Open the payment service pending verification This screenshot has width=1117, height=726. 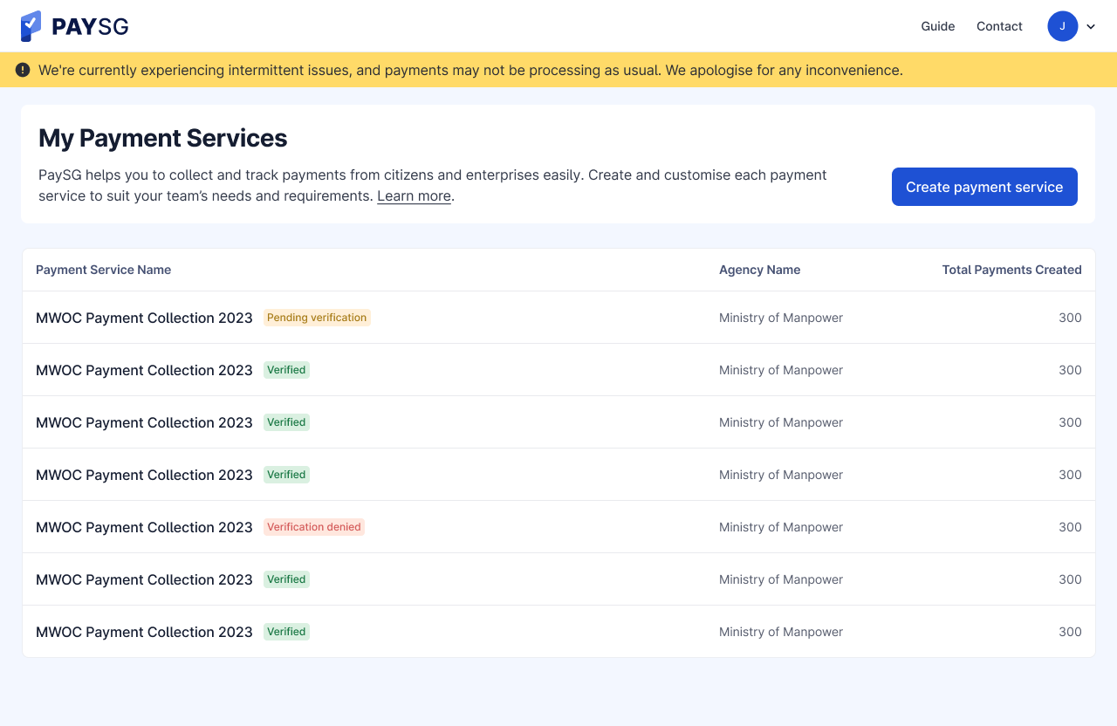[144, 318]
